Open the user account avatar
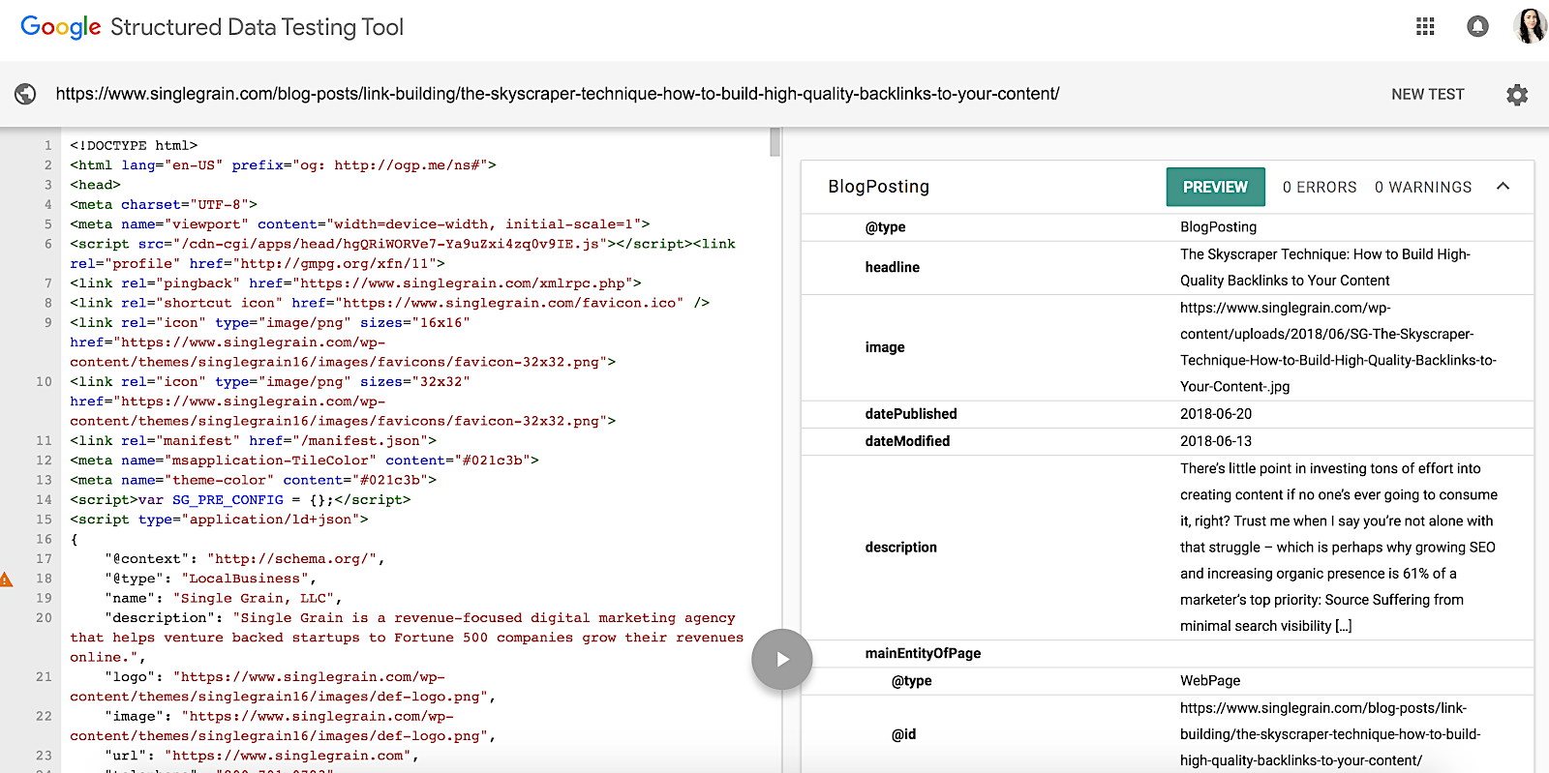 (1530, 27)
